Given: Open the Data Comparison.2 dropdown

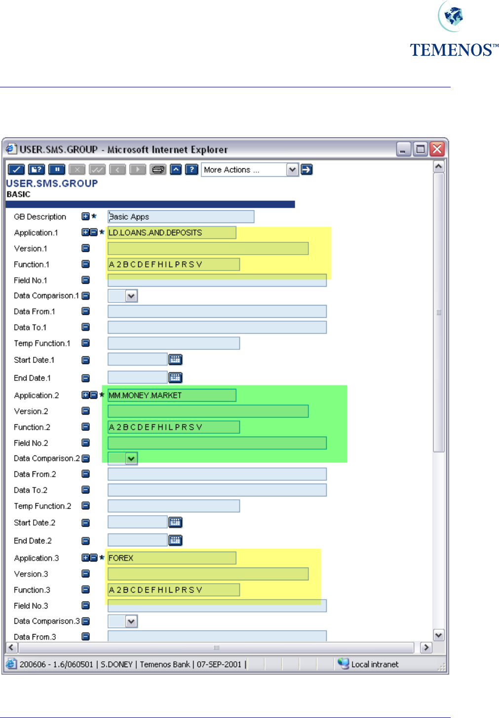Looking at the screenshot, I should [x=131, y=458].
